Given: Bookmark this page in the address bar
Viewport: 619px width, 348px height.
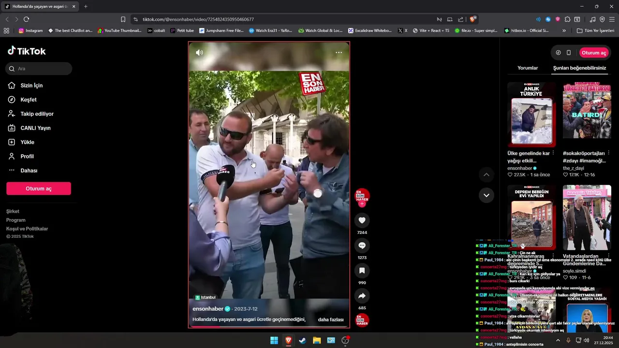Looking at the screenshot, I should pyautogui.click(x=123, y=19).
